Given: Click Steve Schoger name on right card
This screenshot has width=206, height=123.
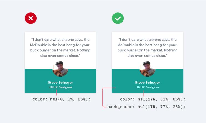Looking at the screenshot, I should pyautogui.click(x=147, y=82).
